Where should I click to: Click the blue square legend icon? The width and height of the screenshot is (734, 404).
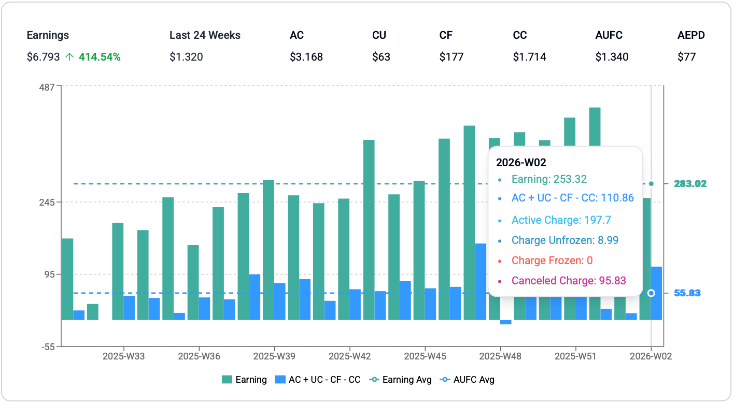coord(280,380)
